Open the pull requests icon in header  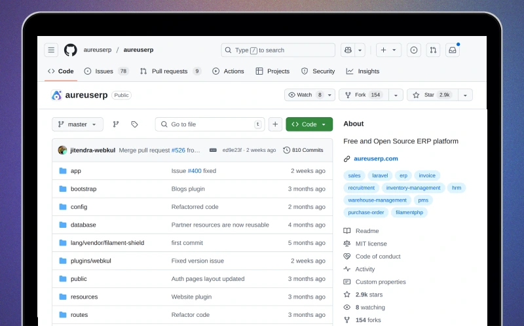[x=433, y=50]
